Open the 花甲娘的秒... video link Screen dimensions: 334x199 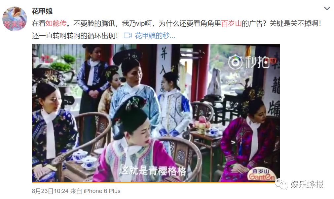point(155,36)
